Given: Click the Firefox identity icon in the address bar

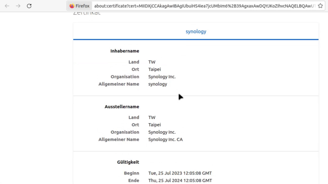Looking at the screenshot, I should pos(72,6).
